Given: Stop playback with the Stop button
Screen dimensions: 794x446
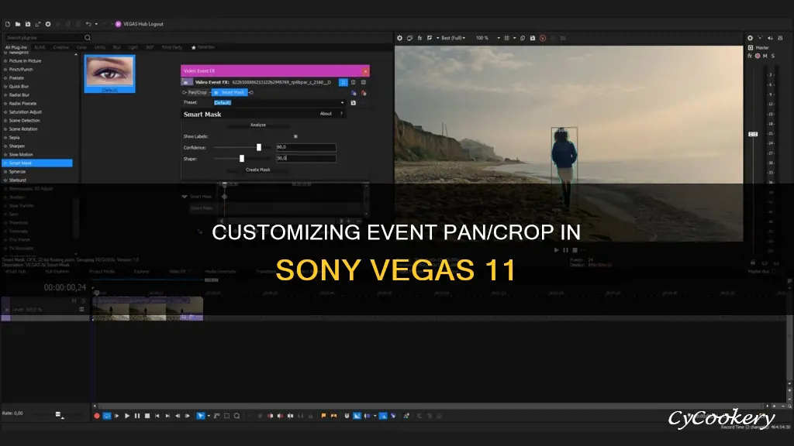Looking at the screenshot, I should [x=147, y=416].
